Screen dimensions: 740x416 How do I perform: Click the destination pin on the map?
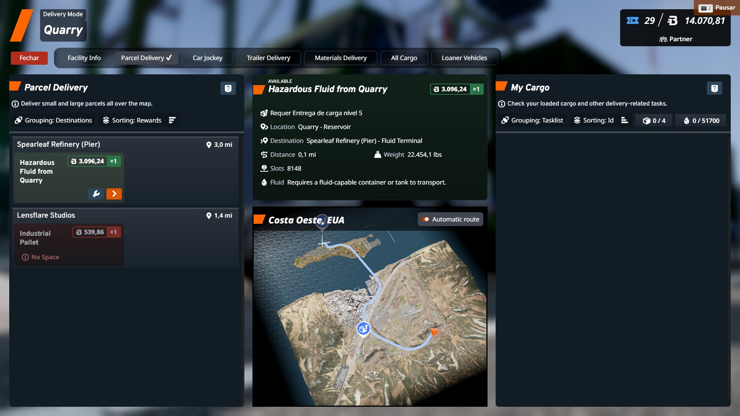coord(322,221)
